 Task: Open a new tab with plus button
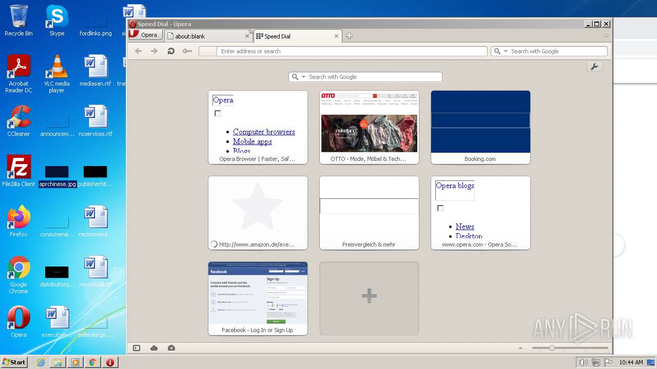[x=349, y=36]
